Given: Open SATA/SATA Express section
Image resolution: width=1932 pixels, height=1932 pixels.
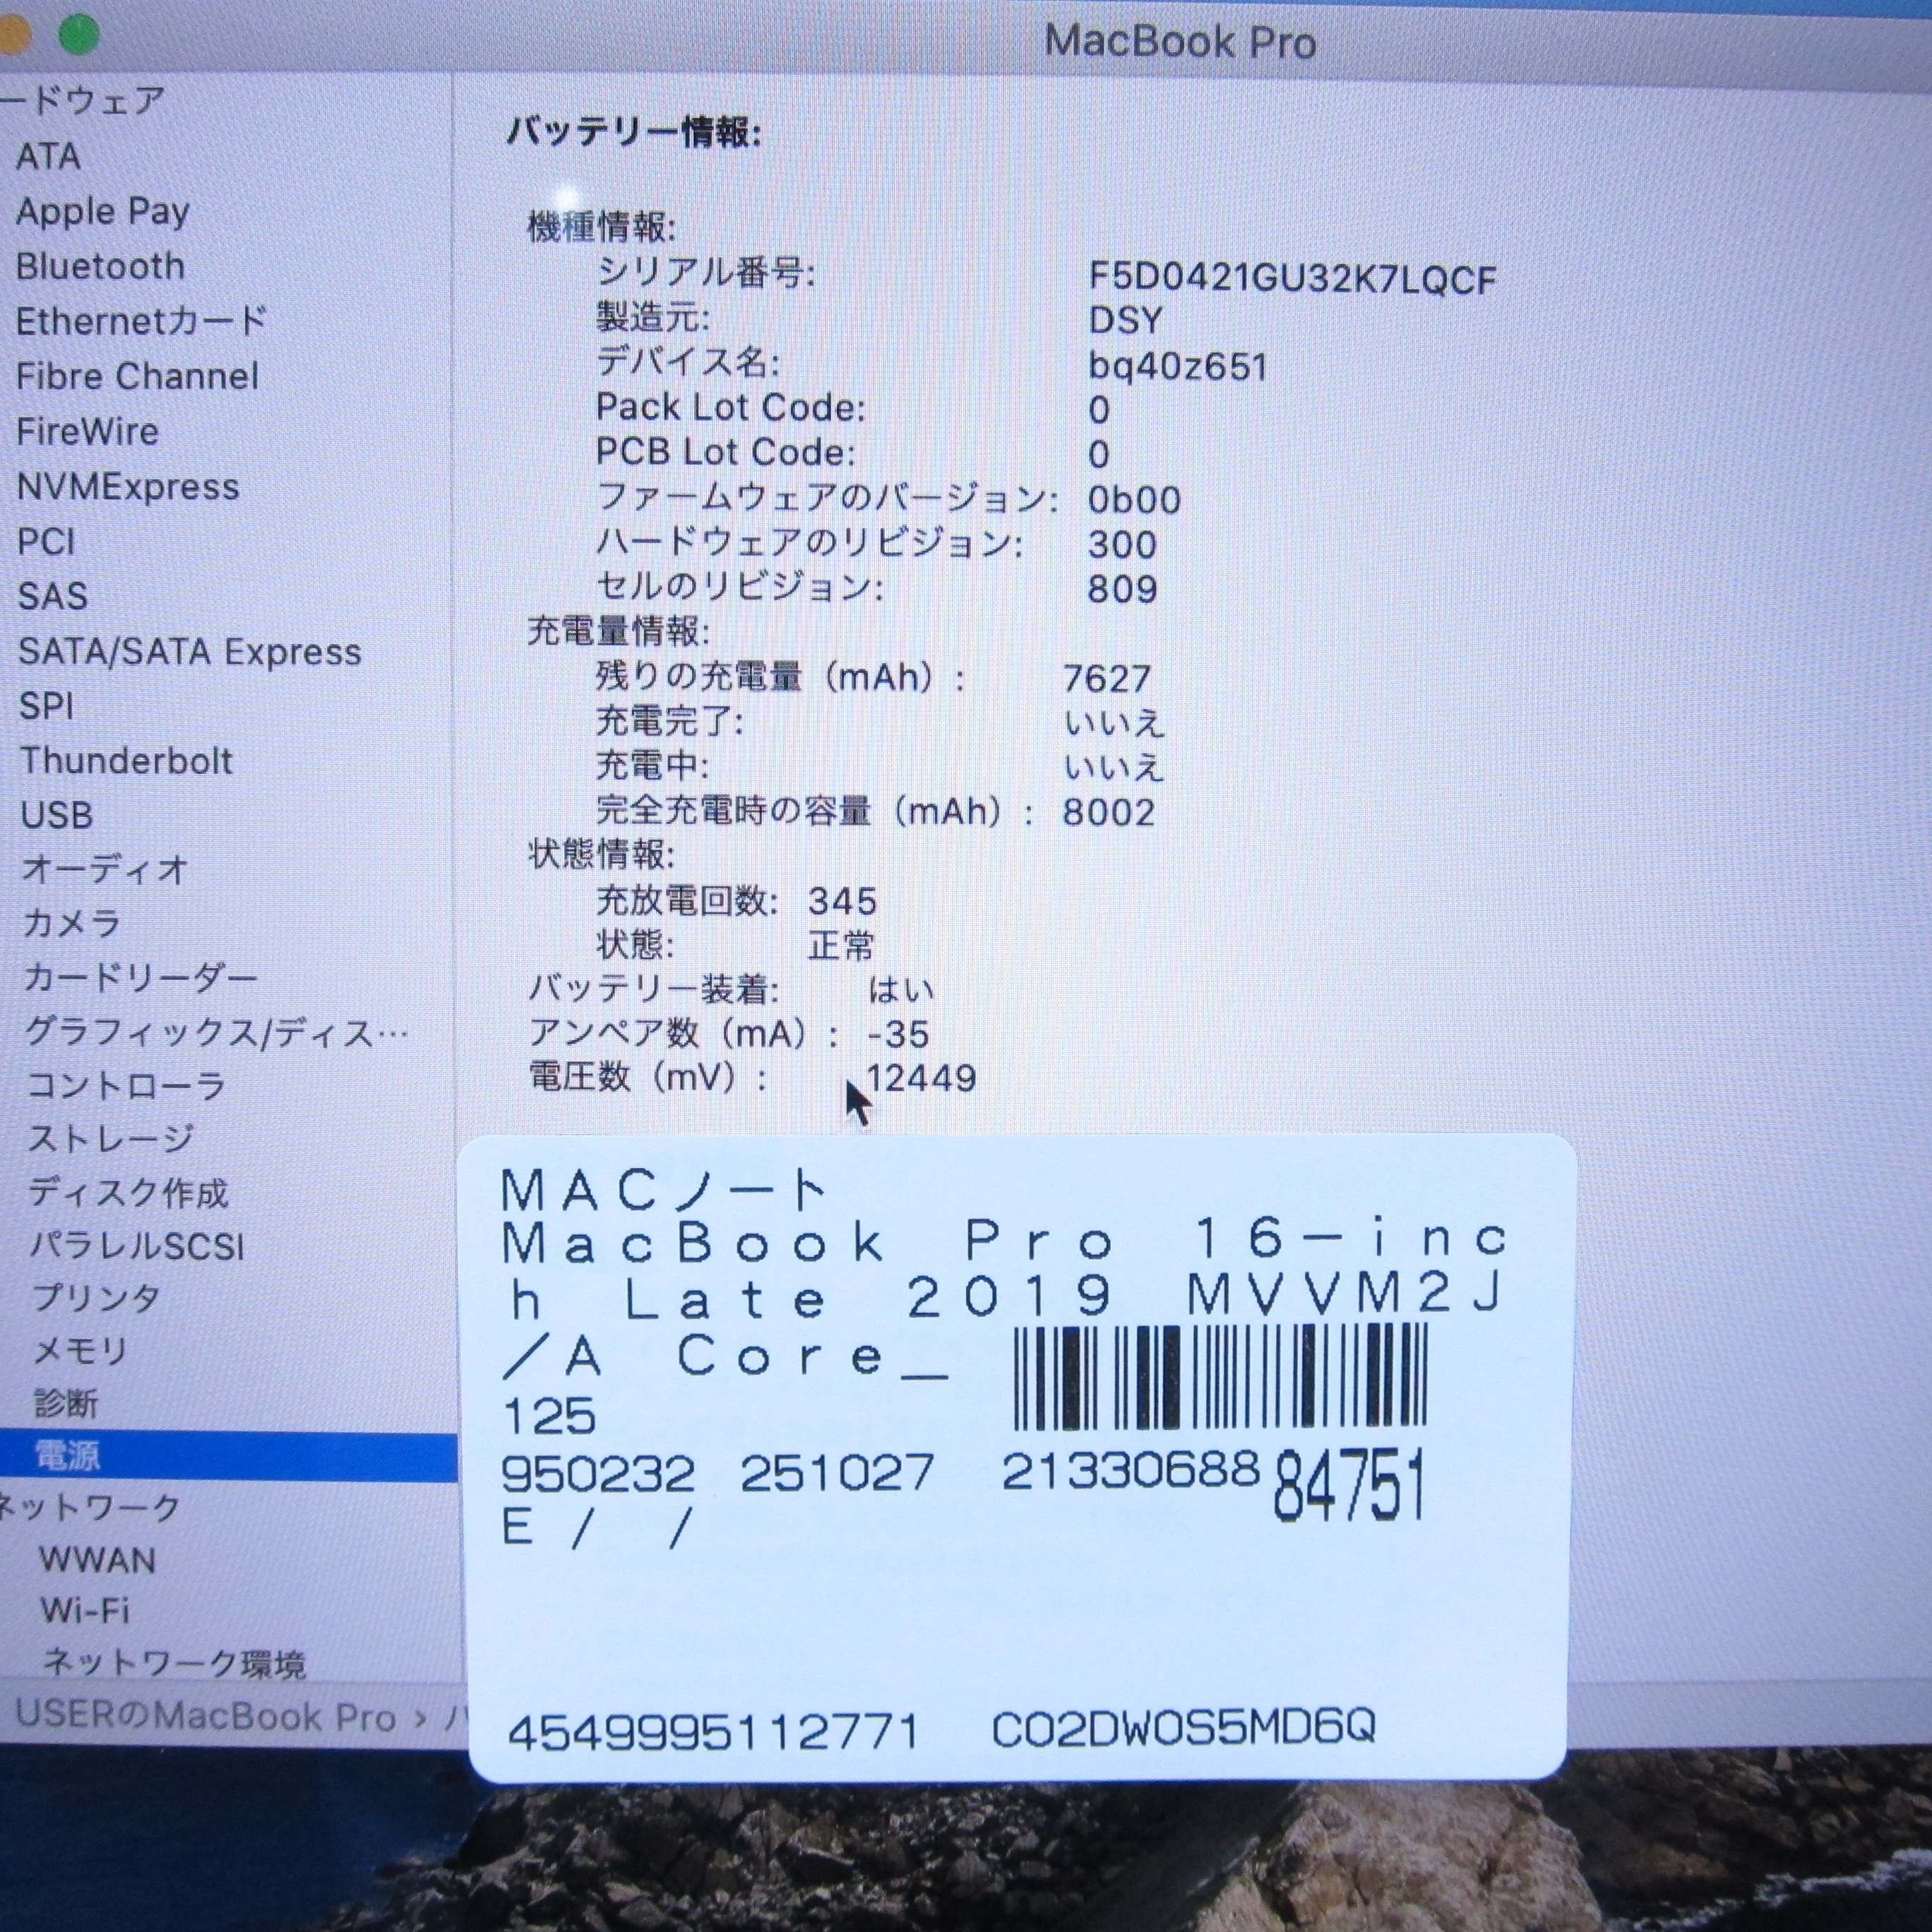Looking at the screenshot, I should 189,652.
